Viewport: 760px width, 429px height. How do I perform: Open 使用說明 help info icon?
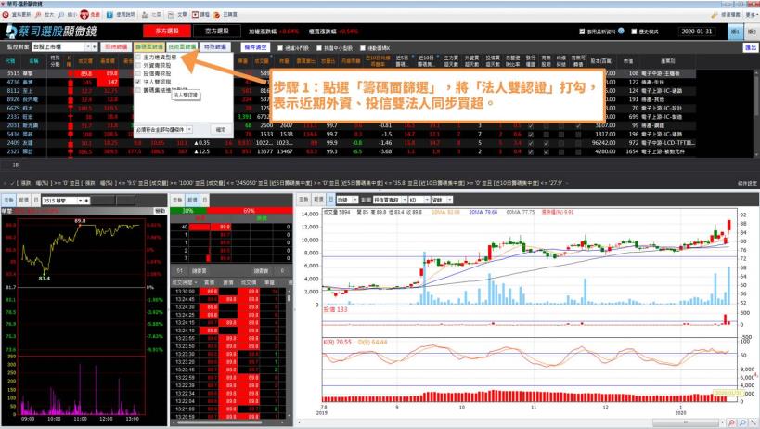pos(109,15)
